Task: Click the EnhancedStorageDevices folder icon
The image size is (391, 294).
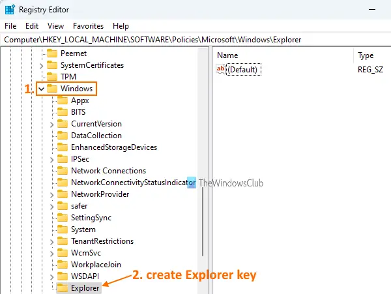Action: (63, 147)
